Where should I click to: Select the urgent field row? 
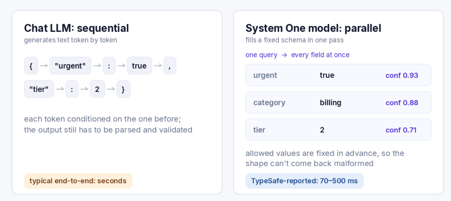coord(338,75)
